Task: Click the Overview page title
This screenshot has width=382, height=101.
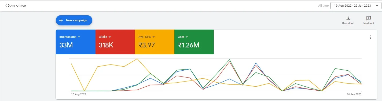Action: point(16,6)
